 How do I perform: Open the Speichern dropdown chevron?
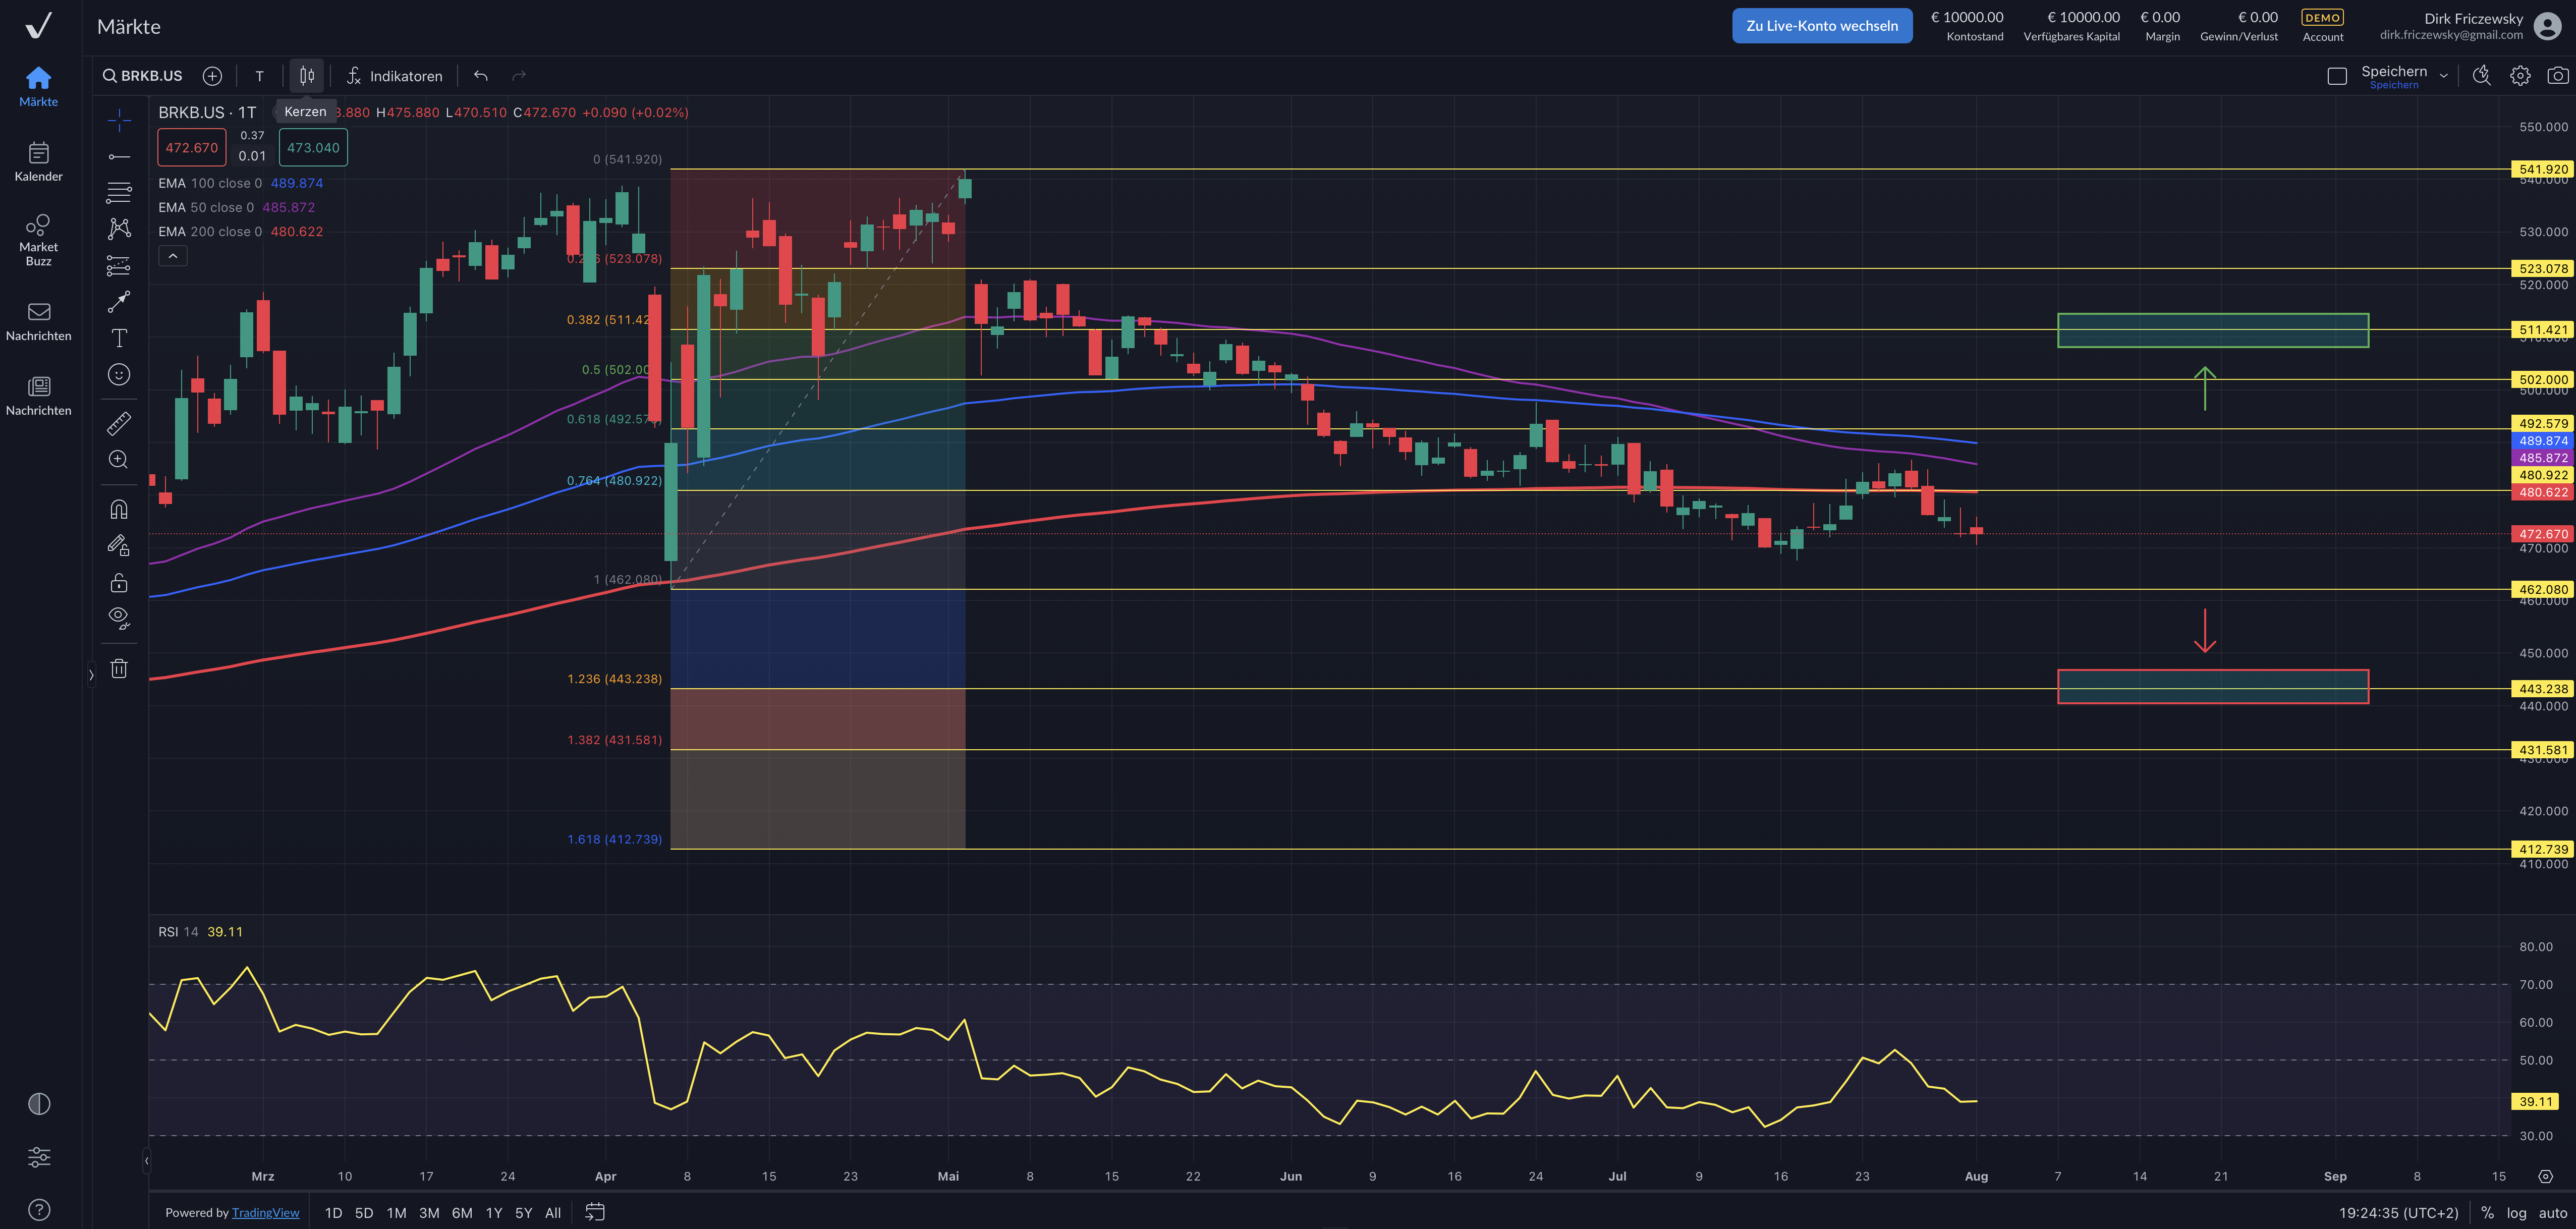pos(2443,75)
